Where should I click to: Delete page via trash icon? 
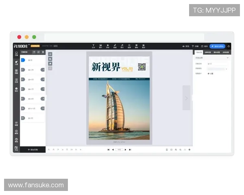click(x=43, y=52)
